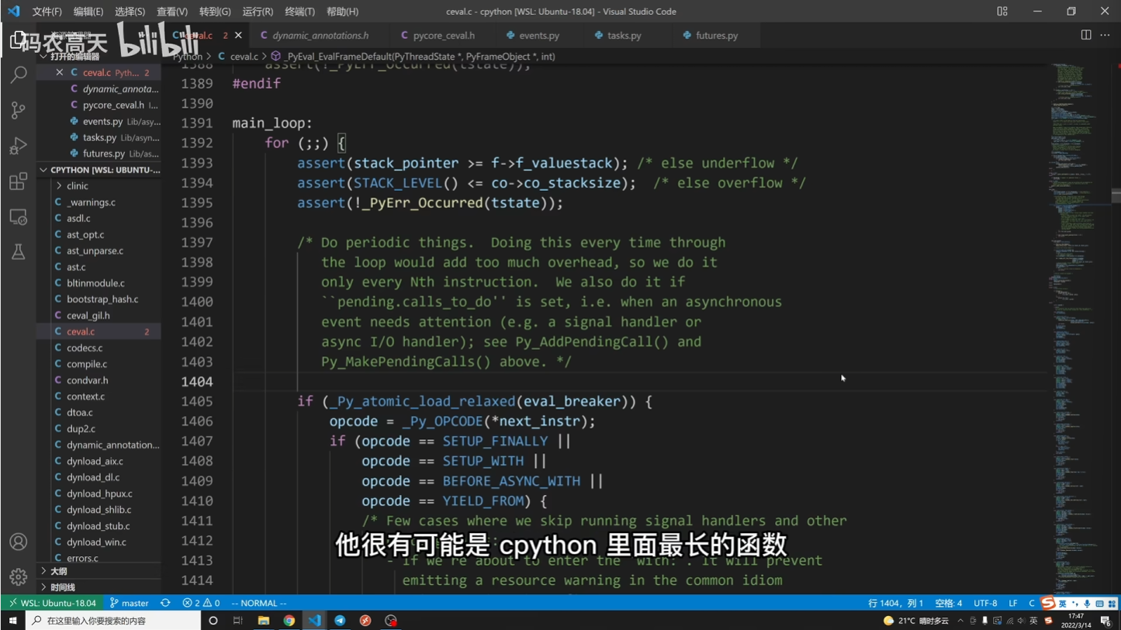Open the 运行(R) menu

[x=258, y=12]
